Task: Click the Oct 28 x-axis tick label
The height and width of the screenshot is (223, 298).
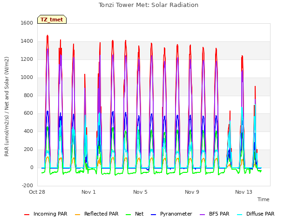Action: pos(37,192)
